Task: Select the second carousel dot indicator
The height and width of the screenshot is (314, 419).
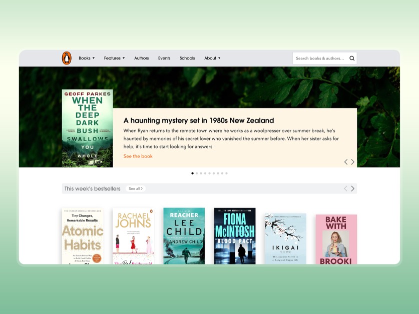Action: click(197, 173)
